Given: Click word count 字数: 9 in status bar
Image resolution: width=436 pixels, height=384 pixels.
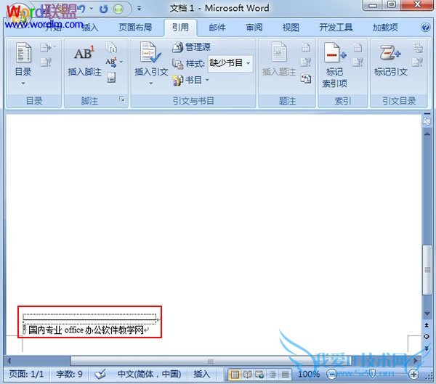Looking at the screenshot, I should click(69, 374).
